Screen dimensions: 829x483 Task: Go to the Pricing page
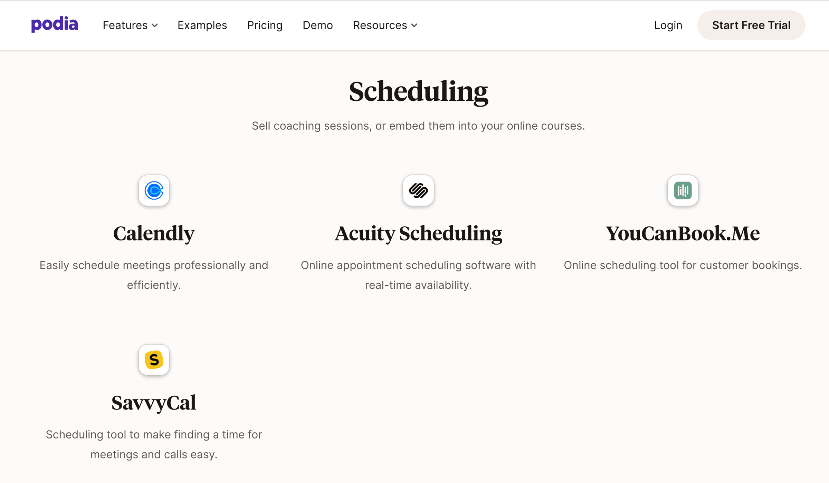(265, 25)
